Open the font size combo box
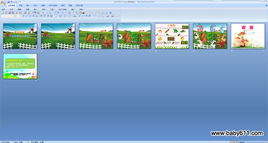The width and height of the screenshot is (268, 143). pyautogui.click(x=17, y=16)
